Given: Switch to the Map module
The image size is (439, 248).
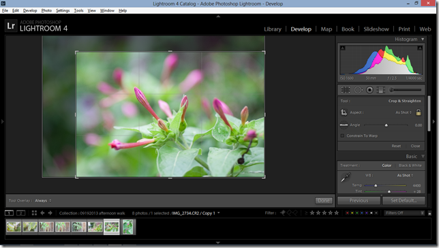Looking at the screenshot, I should [326, 29].
